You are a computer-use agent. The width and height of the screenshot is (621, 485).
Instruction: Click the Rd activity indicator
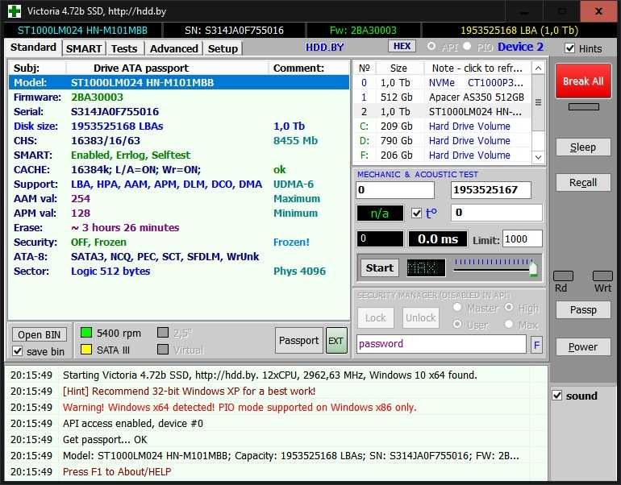coord(563,276)
